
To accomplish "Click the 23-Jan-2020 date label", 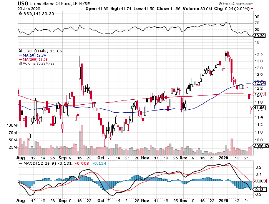I will (29, 8).
